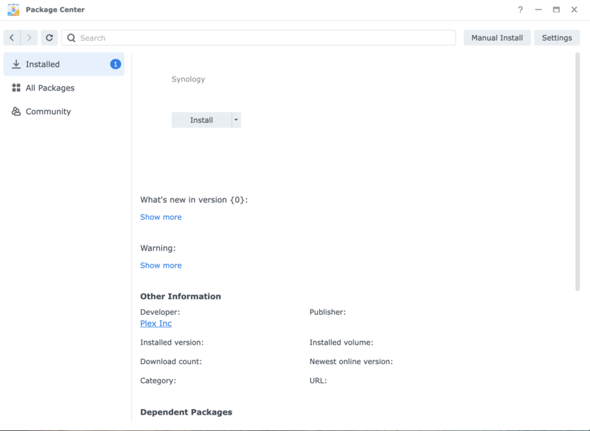This screenshot has width=590, height=431.
Task: Click the Installed download icon
Action: coord(16,64)
